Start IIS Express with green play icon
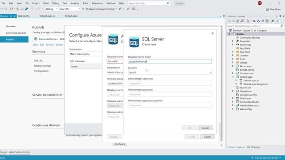285x160 pixels. point(83,9)
